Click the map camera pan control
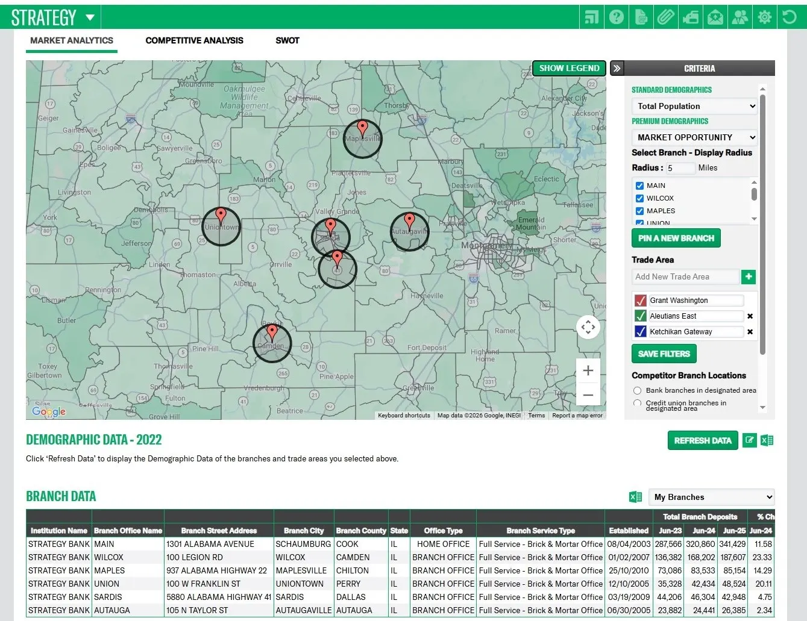The image size is (807, 621). click(588, 327)
